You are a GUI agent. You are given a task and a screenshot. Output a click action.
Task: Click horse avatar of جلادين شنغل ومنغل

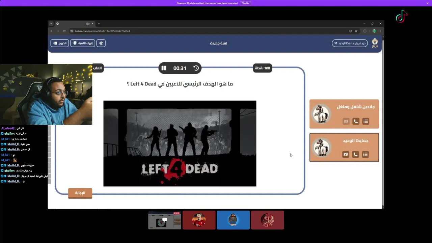point(321,114)
